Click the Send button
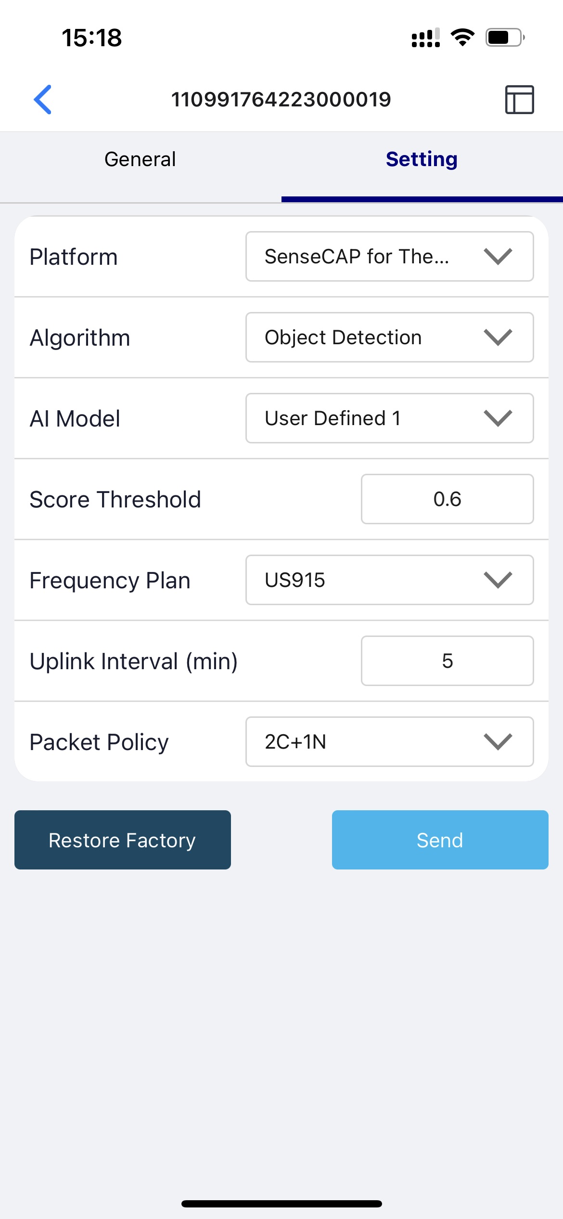Viewport: 563px width, 1219px height. click(440, 840)
